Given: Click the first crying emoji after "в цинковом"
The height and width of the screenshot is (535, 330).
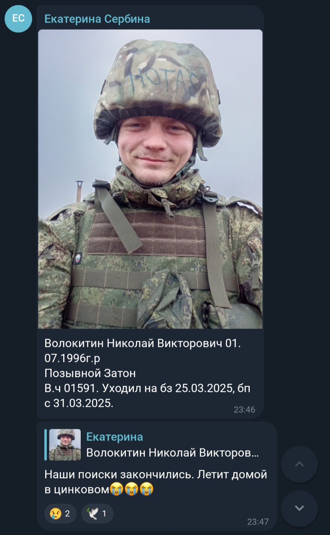Looking at the screenshot, I should (116, 489).
